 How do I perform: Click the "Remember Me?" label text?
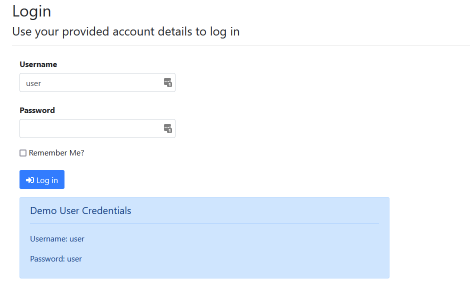click(x=56, y=153)
